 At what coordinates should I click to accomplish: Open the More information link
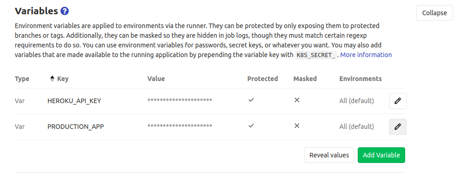[x=366, y=55]
